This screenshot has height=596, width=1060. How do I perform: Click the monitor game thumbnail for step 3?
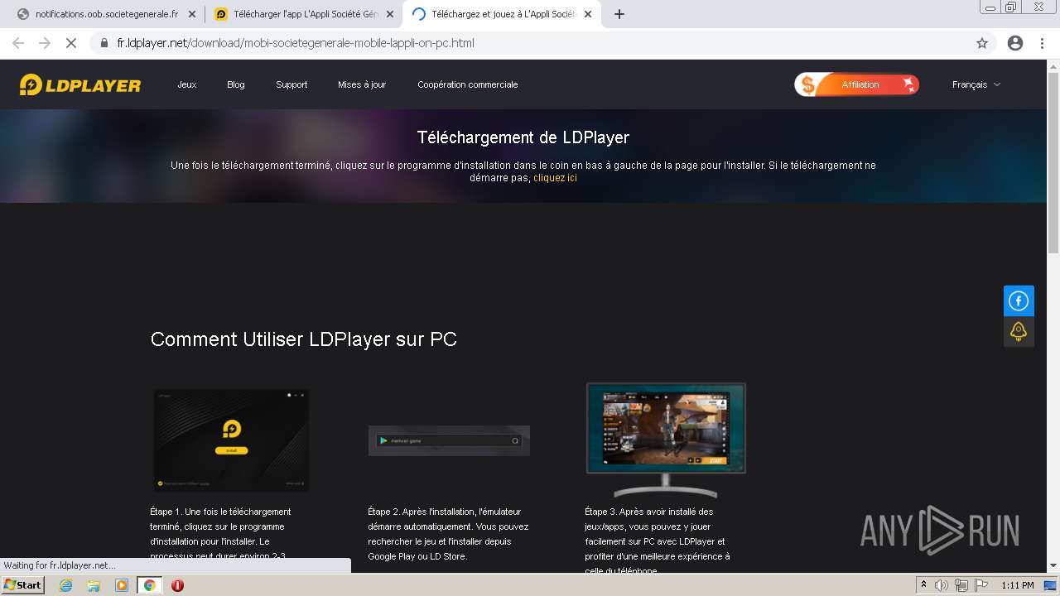666,440
